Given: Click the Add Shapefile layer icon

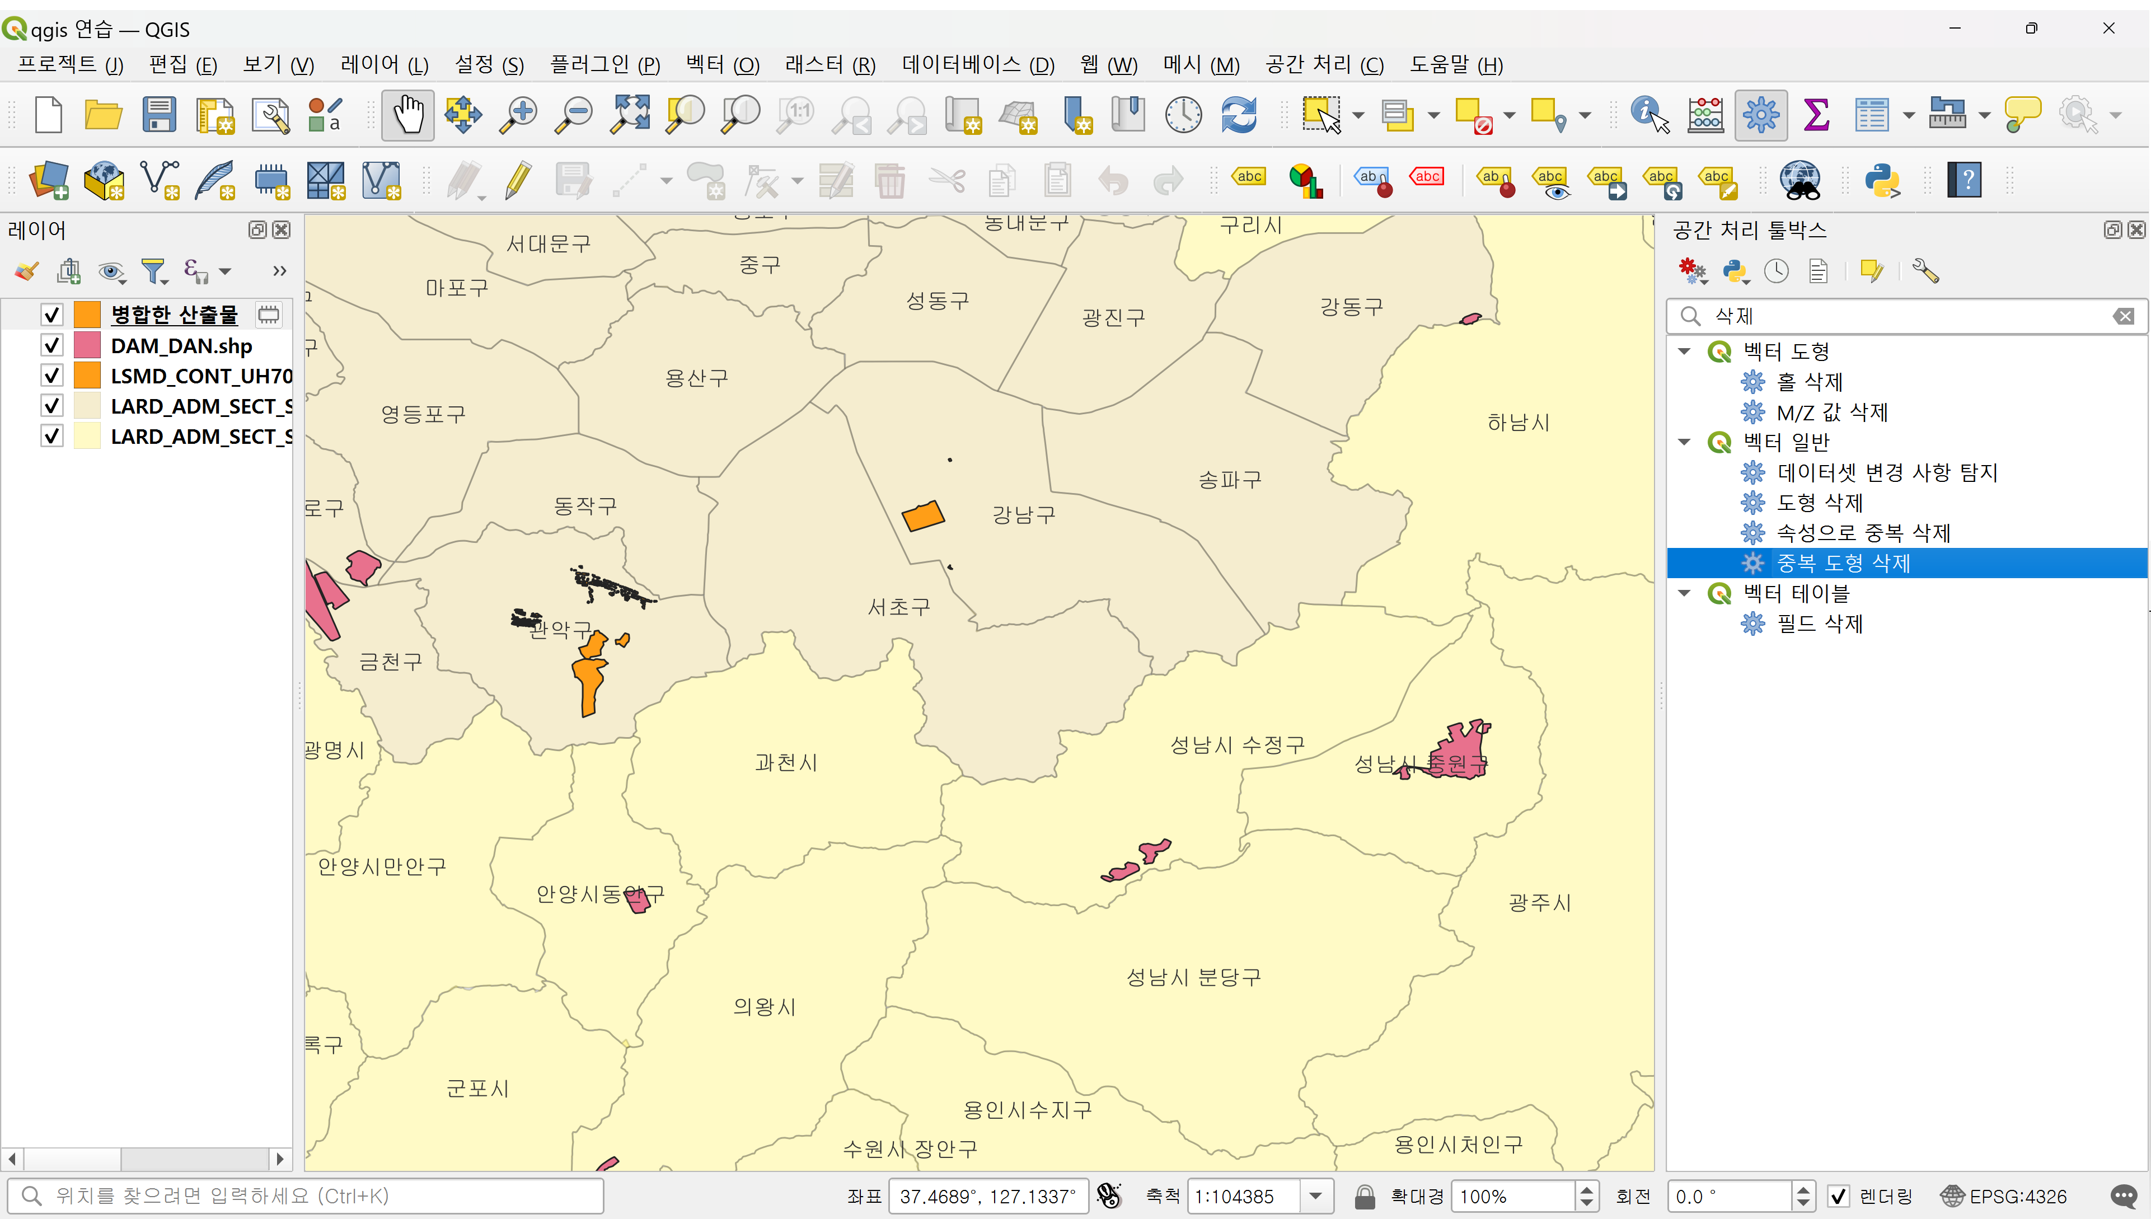Looking at the screenshot, I should click(159, 180).
